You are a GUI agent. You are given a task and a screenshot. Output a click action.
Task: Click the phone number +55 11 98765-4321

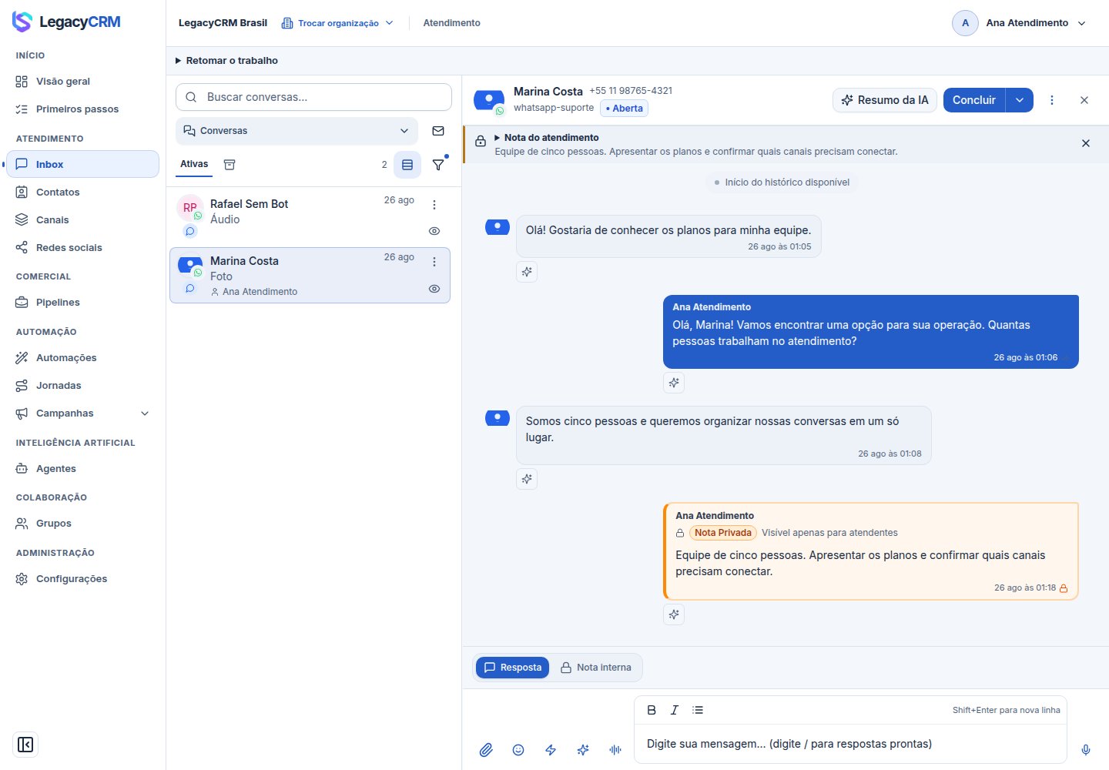pos(631,91)
